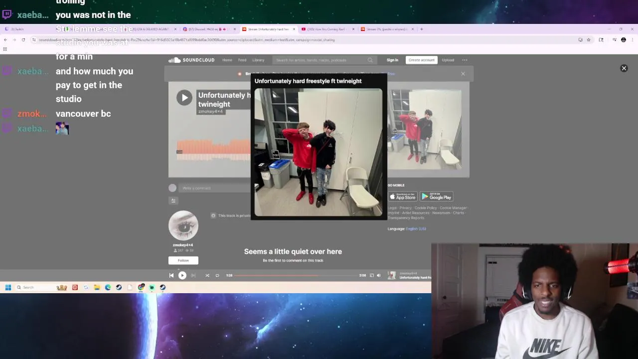
Task: Click the Get it on Google Play badge
Action: pyautogui.click(x=436, y=196)
